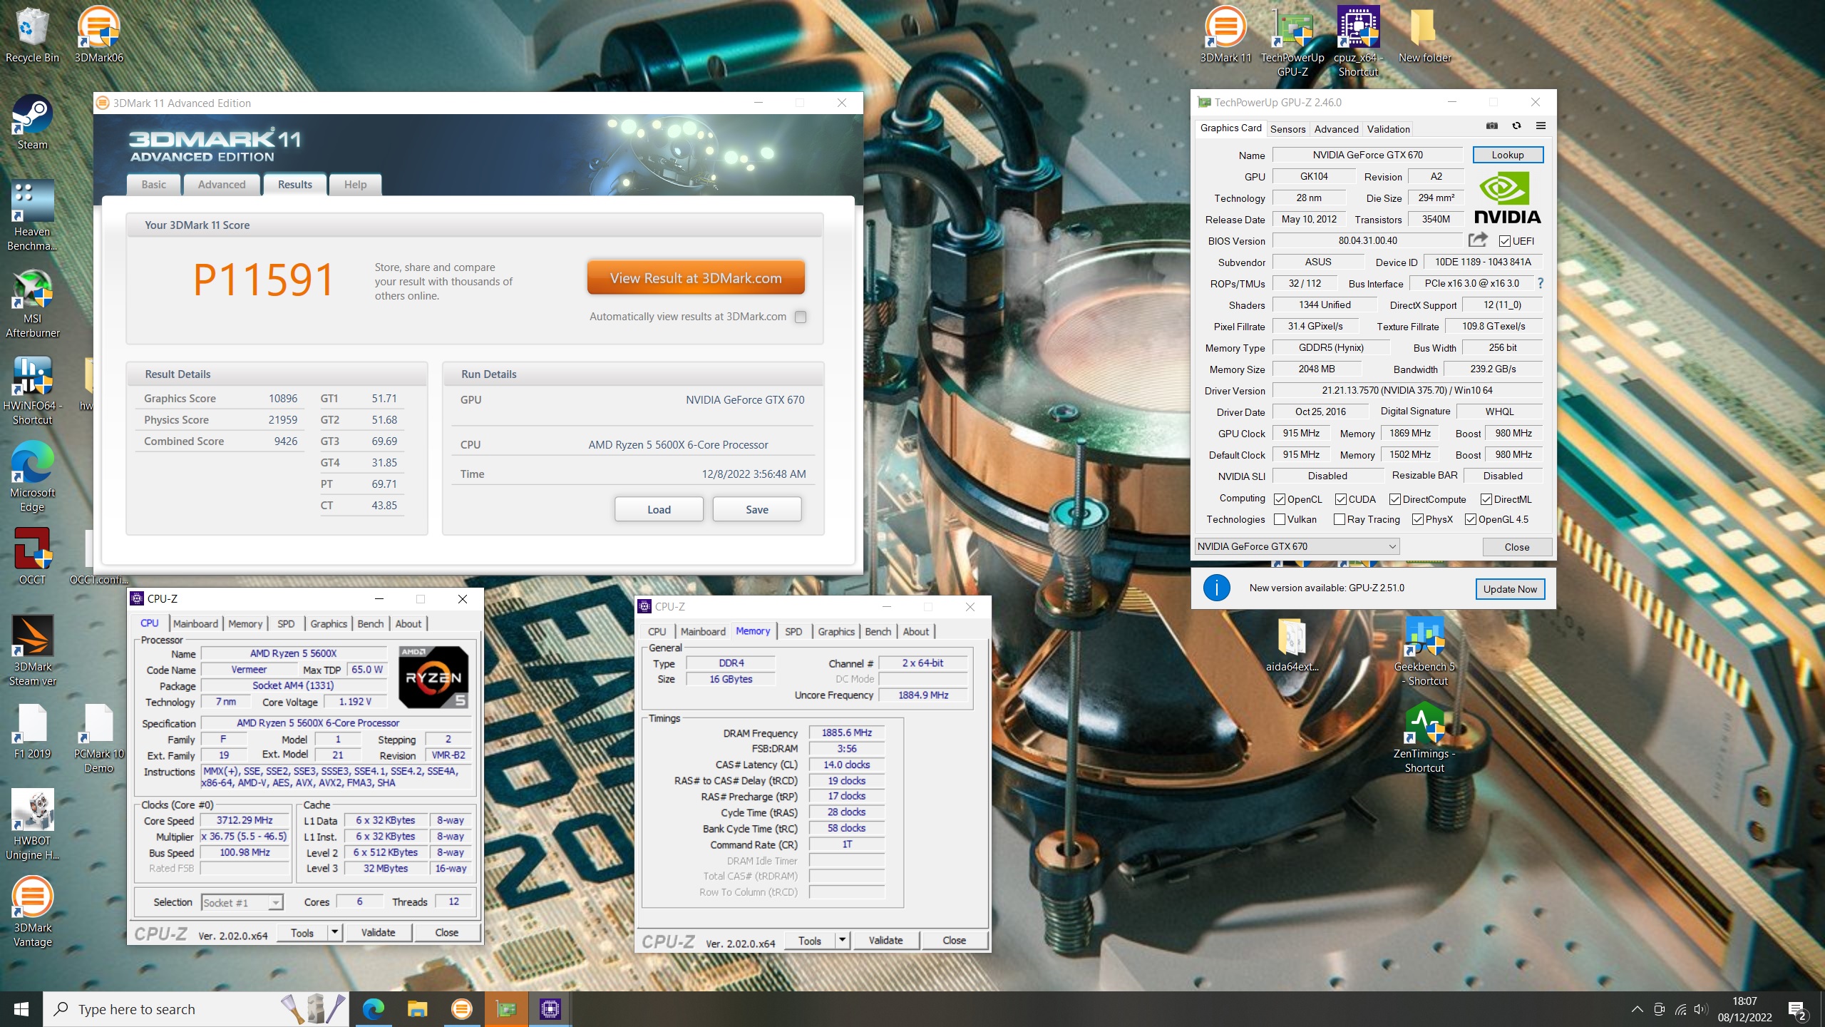The width and height of the screenshot is (1825, 1027).
Task: Launch 3DMark Vantage desktop icon
Action: [x=32, y=913]
